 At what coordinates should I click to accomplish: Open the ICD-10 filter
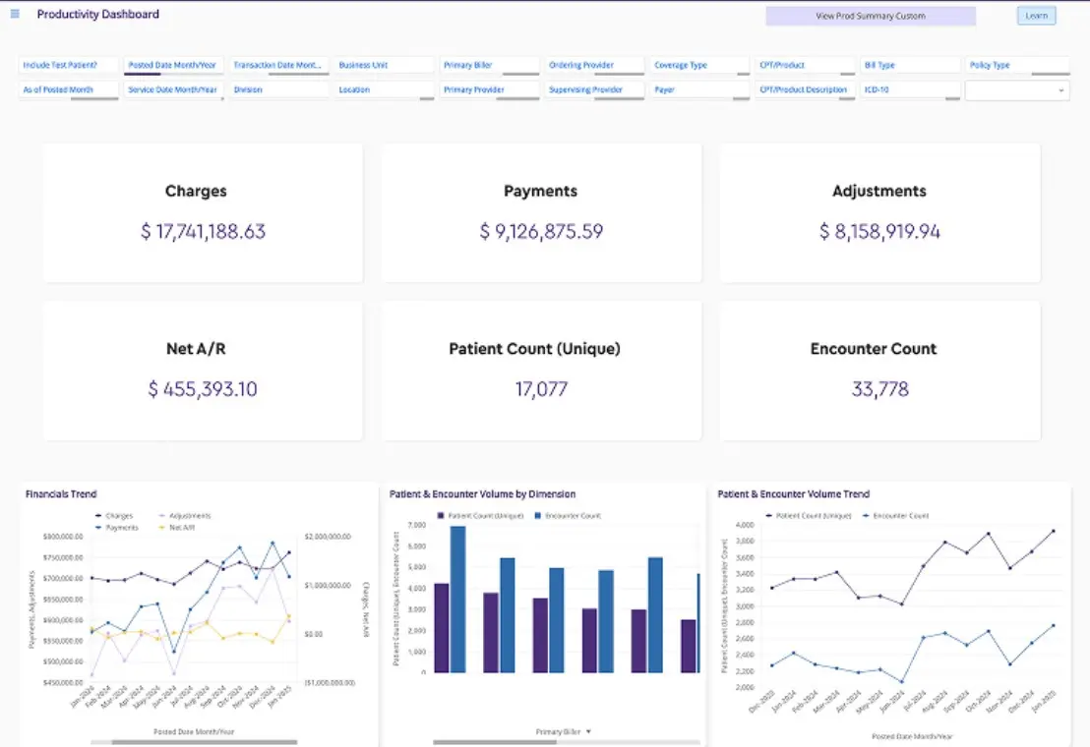pos(910,89)
